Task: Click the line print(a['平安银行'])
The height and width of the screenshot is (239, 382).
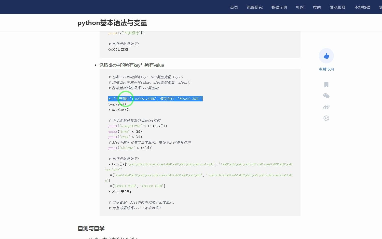Action: (126, 33)
